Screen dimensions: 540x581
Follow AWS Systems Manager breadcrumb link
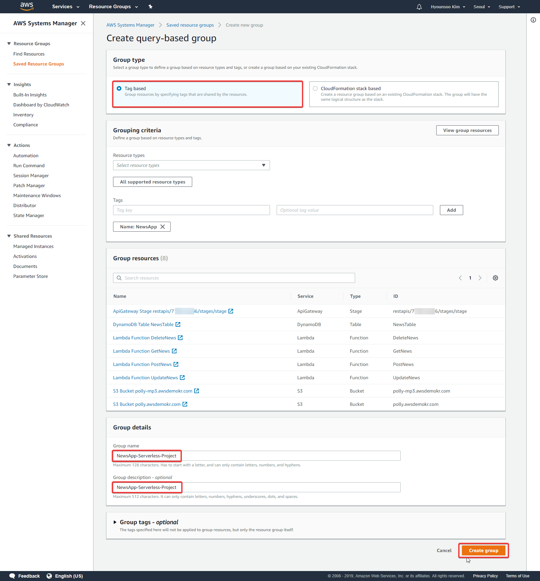coord(130,25)
